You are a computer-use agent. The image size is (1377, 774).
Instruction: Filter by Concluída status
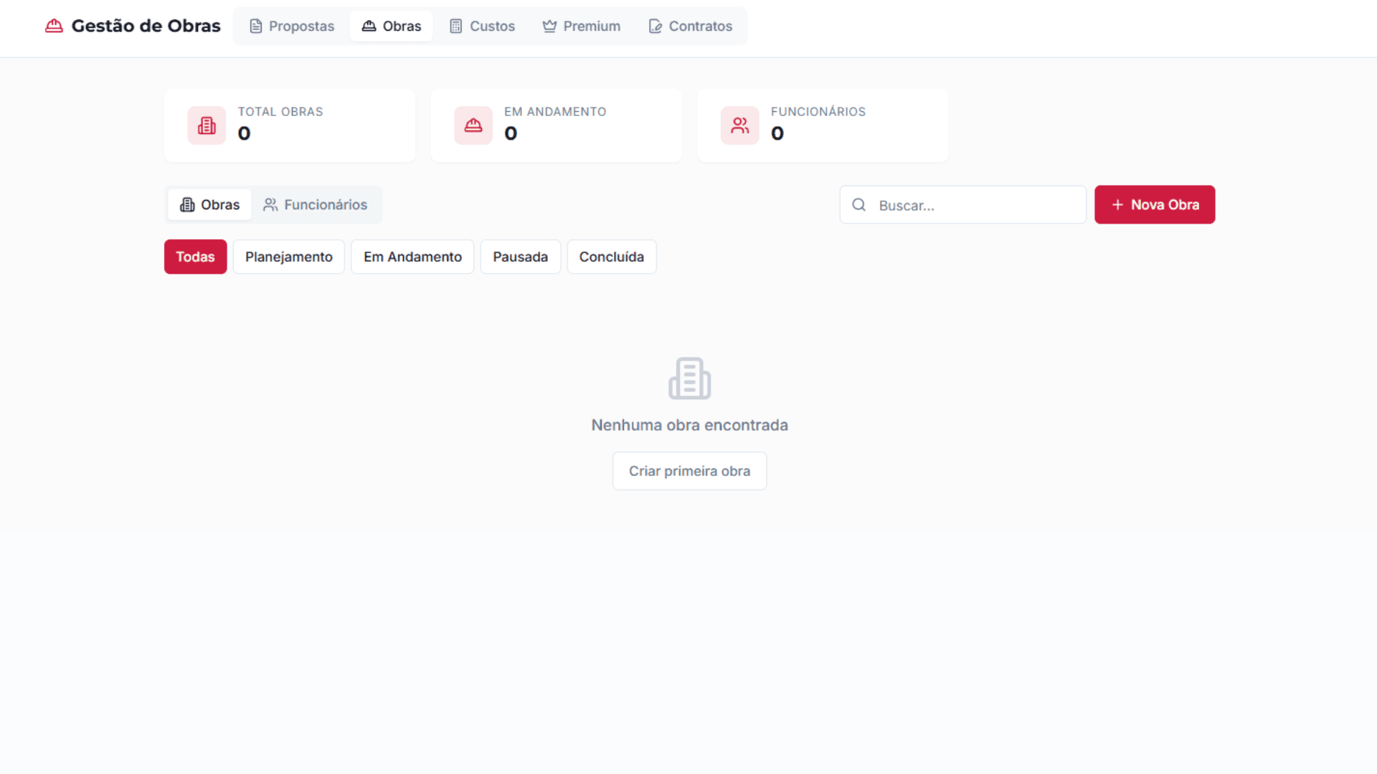612,257
